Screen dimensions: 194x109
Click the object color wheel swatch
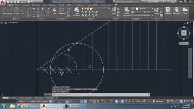[x=132, y=8]
